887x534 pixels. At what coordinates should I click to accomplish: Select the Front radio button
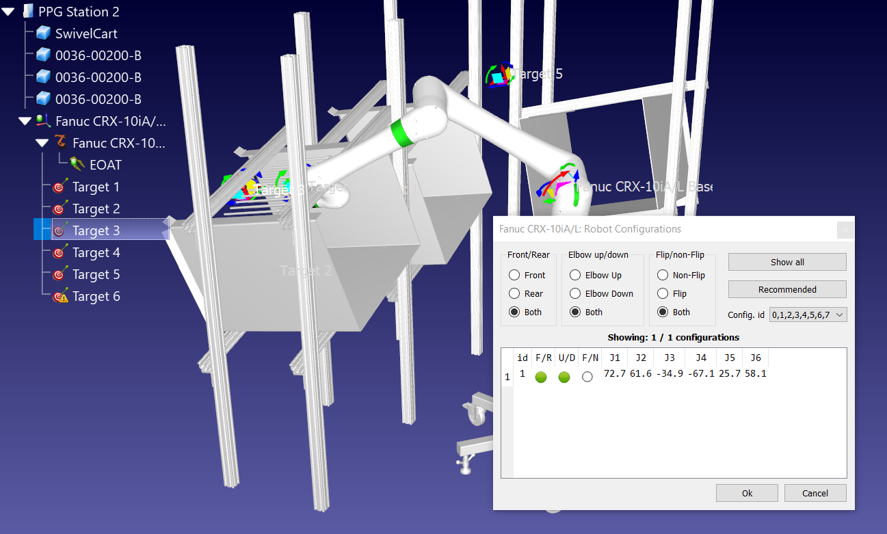[x=514, y=276]
